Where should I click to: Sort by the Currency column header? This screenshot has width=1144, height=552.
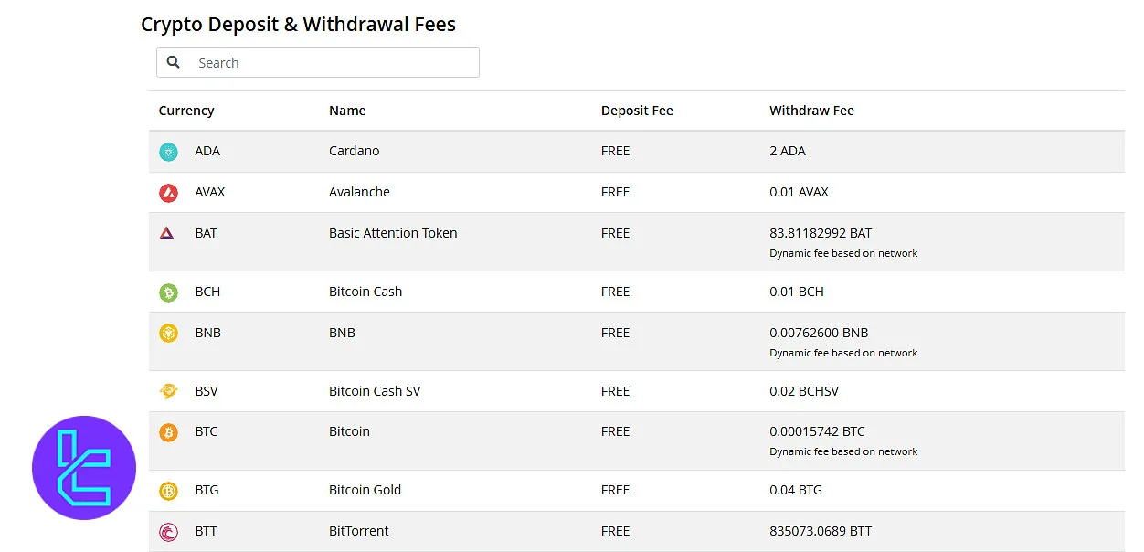186,111
